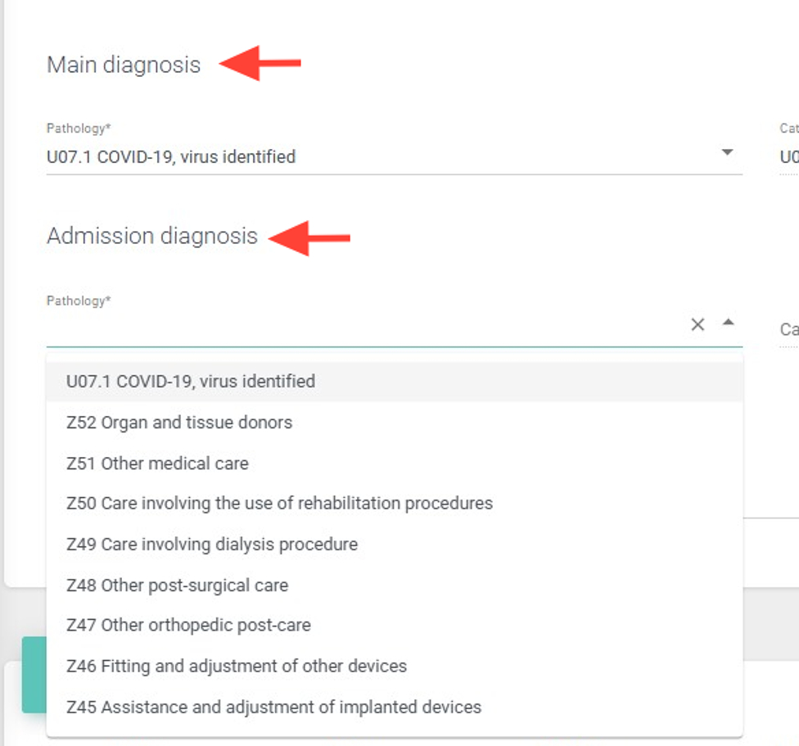Click Main diagnosis category field at right

[788, 156]
